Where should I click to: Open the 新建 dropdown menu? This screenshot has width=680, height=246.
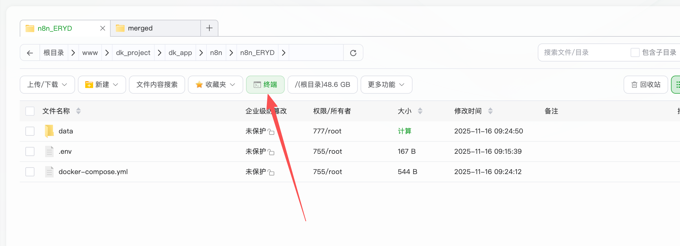(102, 85)
